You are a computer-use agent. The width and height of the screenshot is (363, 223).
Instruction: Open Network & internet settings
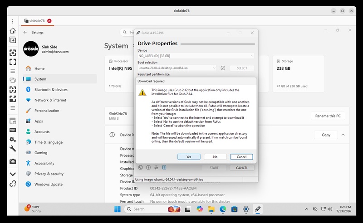pos(60,100)
